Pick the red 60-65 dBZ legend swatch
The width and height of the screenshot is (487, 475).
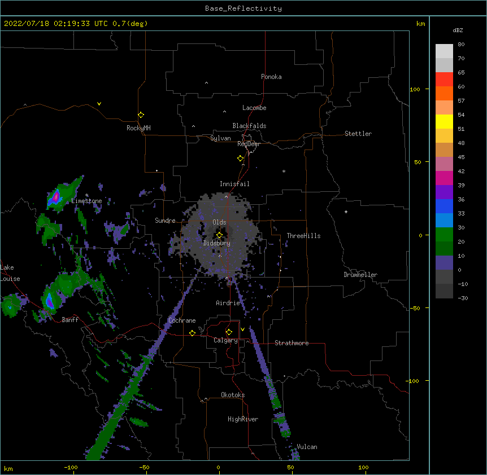[444, 80]
